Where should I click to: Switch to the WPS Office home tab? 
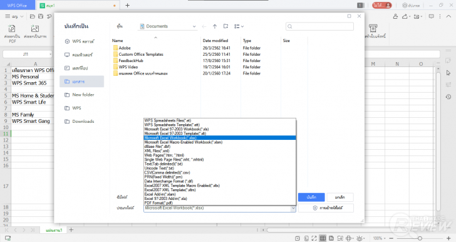(17, 5)
